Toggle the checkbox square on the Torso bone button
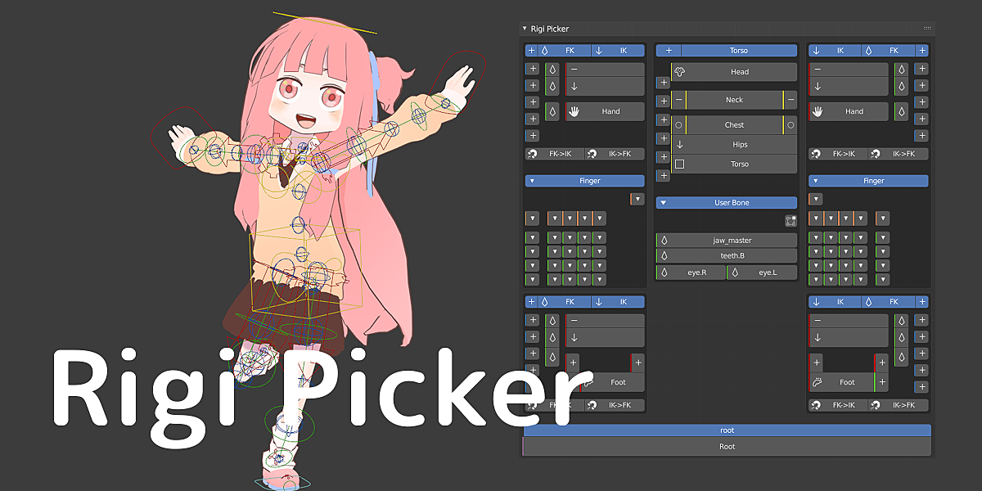Viewport: 982px width, 491px height. [x=679, y=163]
